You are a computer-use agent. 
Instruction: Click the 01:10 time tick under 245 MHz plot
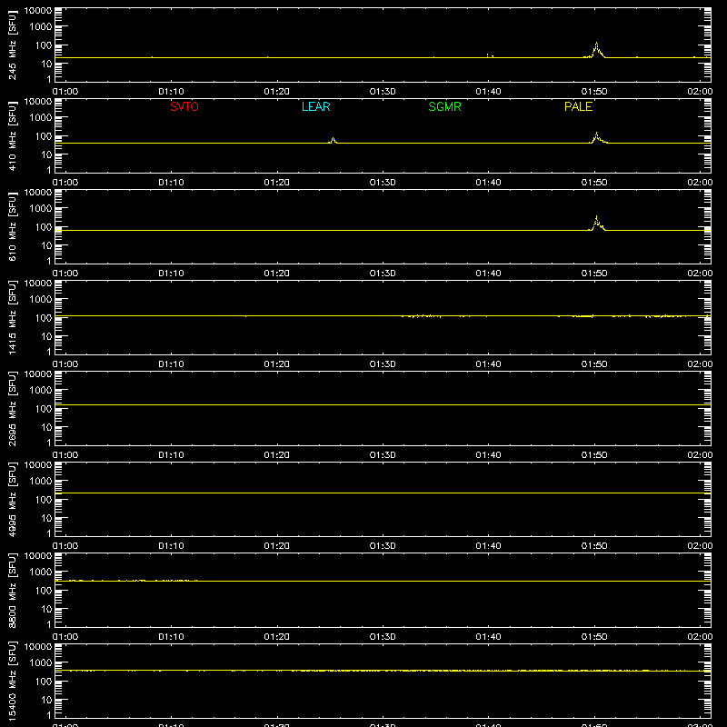tap(171, 92)
